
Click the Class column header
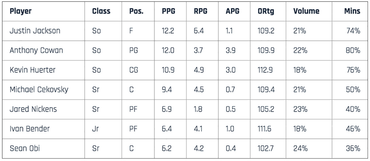pyautogui.click(x=101, y=11)
